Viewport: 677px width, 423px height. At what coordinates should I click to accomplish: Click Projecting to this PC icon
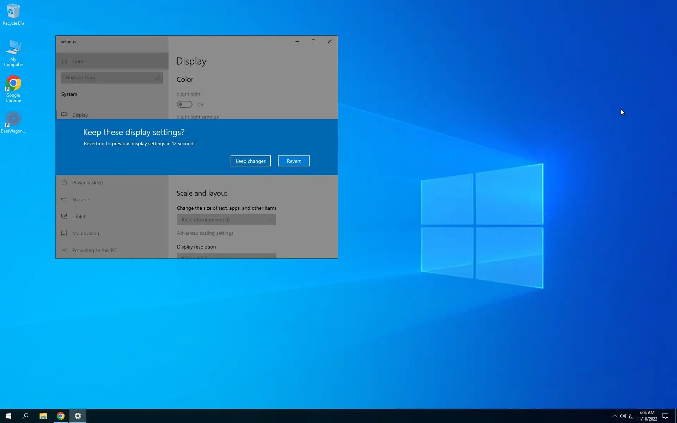64,250
